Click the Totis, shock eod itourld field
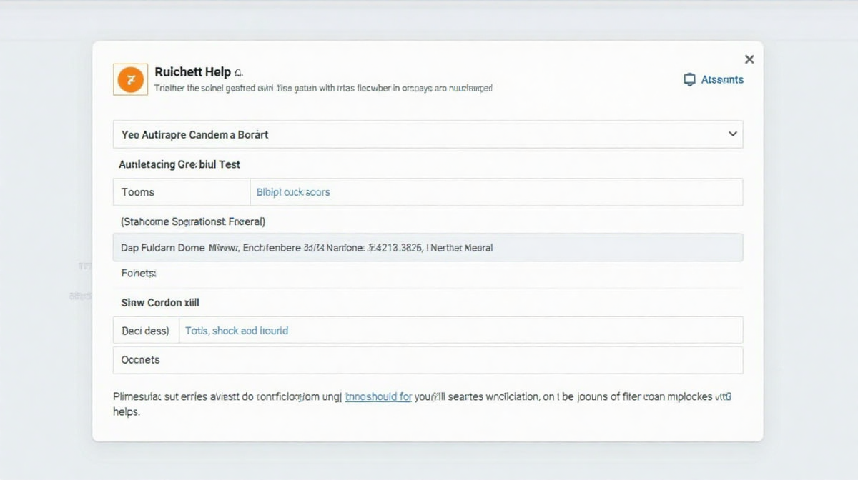The width and height of the screenshot is (858, 480). [x=460, y=331]
